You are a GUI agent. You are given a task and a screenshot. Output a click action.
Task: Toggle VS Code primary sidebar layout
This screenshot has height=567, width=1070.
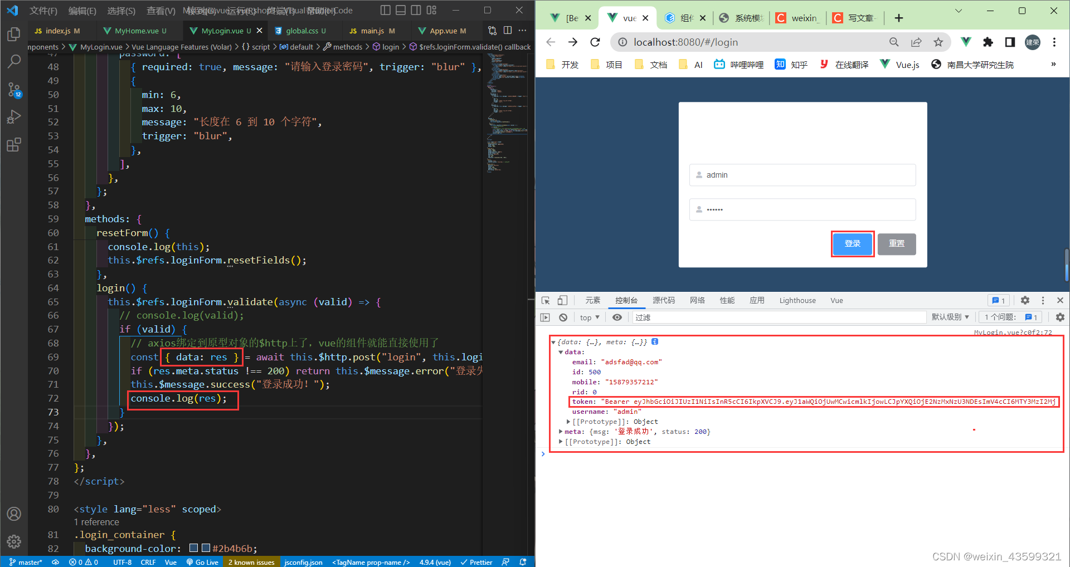[x=385, y=10]
